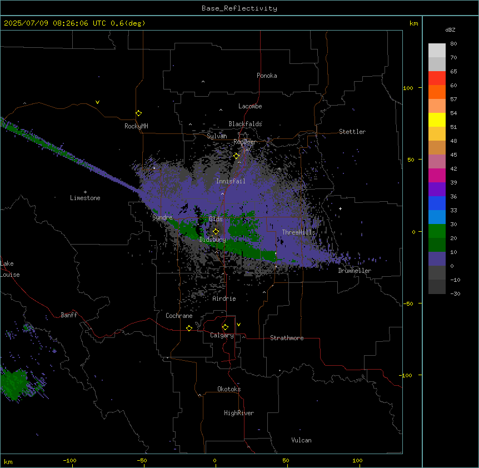Select the asterisk marker above Limestone
The width and height of the screenshot is (479, 468).
tap(85, 192)
